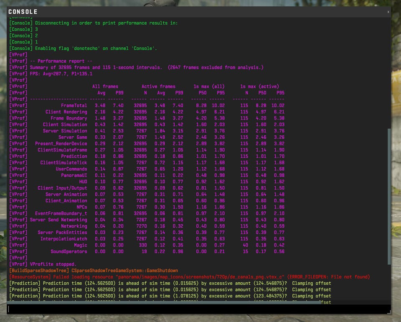Click the Server PackEntities row label
Screen dimensions: 401x322
click(x=62, y=233)
